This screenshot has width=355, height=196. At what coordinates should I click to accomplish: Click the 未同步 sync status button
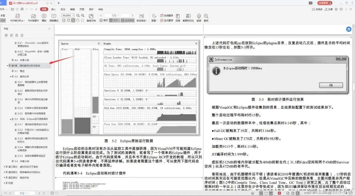coord(317,9)
